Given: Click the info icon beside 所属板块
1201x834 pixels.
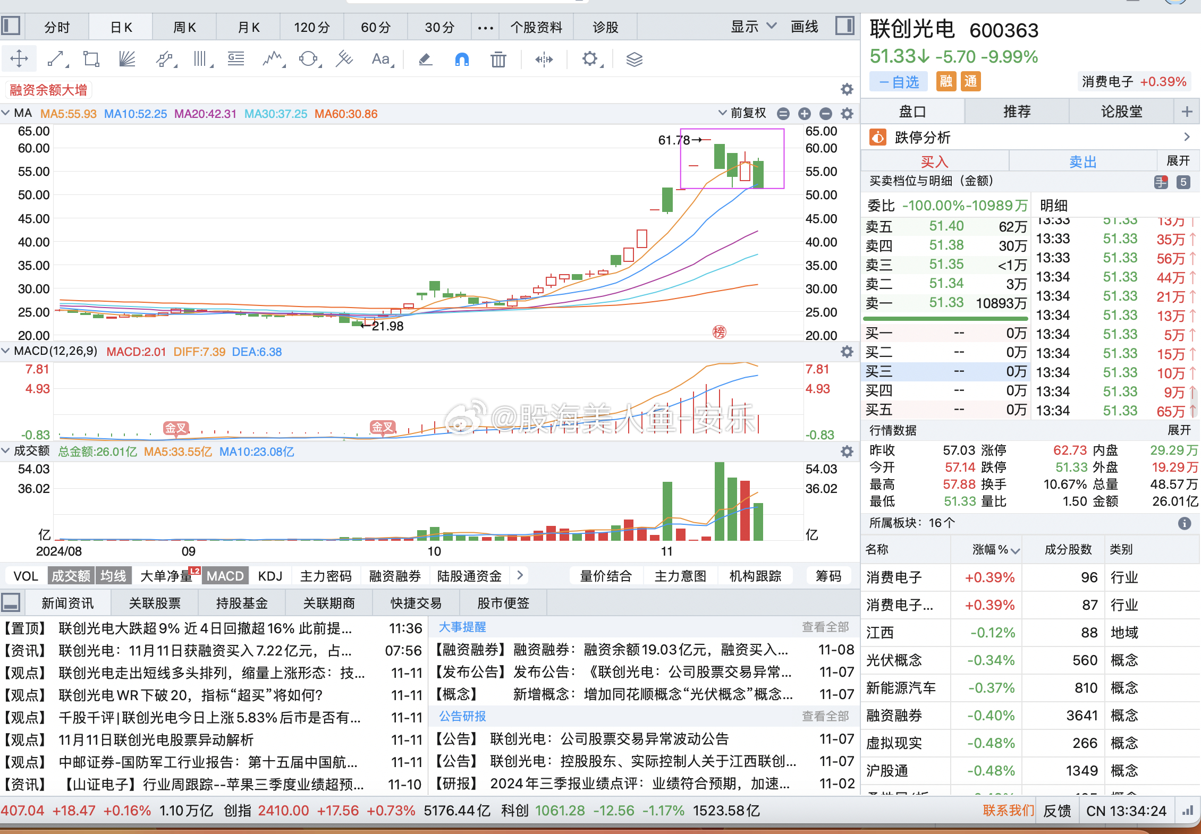Looking at the screenshot, I should [x=1185, y=523].
